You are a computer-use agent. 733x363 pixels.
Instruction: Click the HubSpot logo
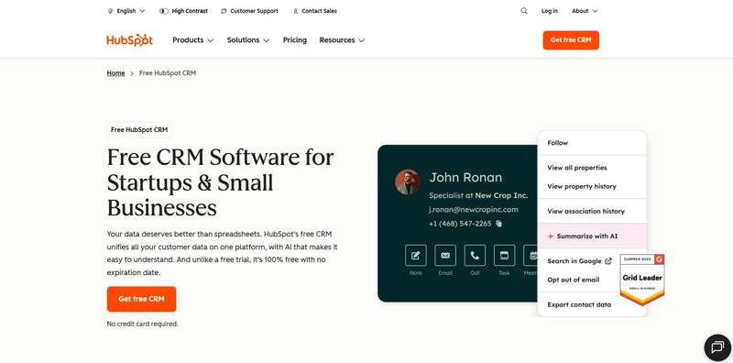pos(129,40)
